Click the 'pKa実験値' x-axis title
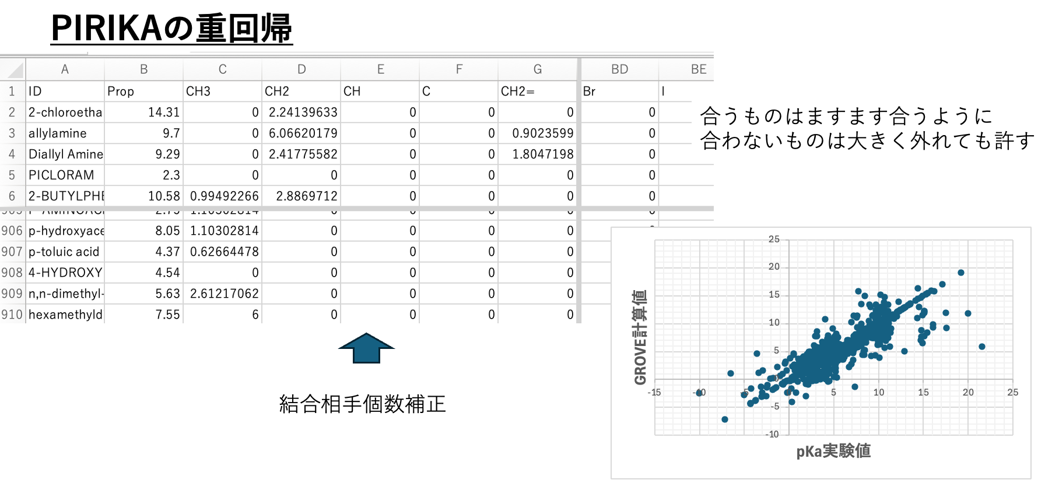This screenshot has width=1059, height=480. pyautogui.click(x=833, y=451)
